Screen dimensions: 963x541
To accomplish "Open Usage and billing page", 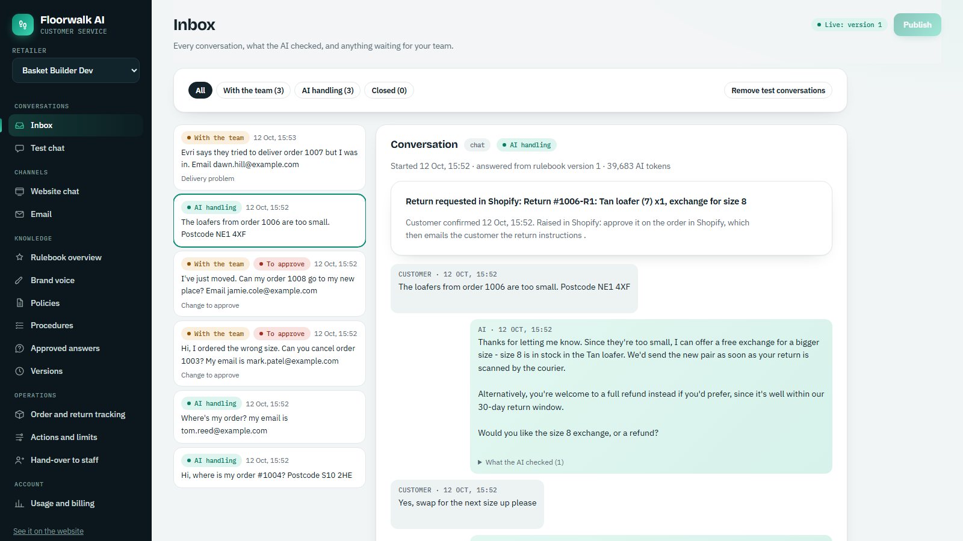I will tap(76, 503).
